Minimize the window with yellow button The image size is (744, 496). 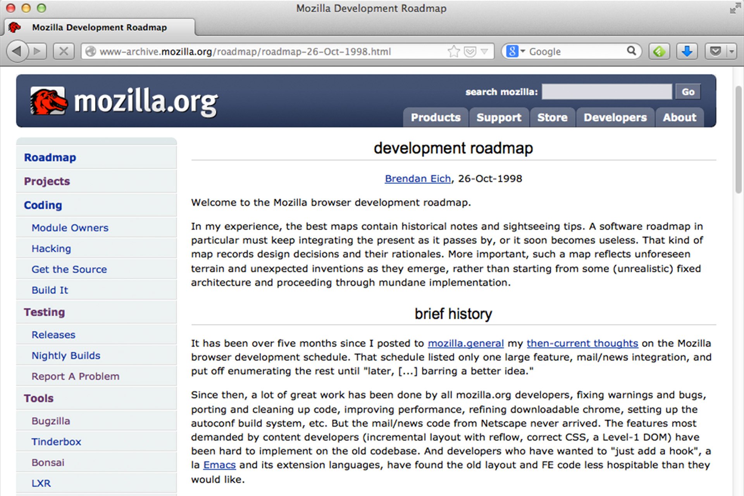26,8
